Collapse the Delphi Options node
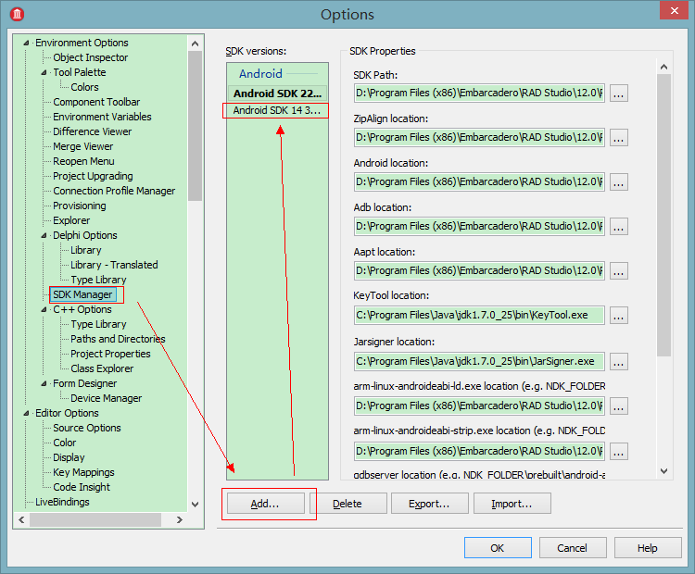 click(44, 236)
